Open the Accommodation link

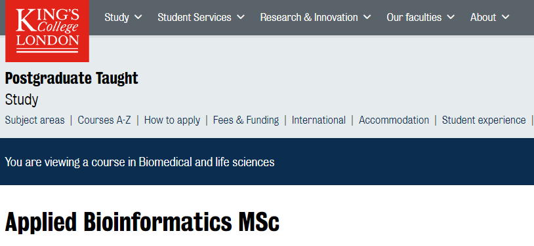(x=394, y=120)
